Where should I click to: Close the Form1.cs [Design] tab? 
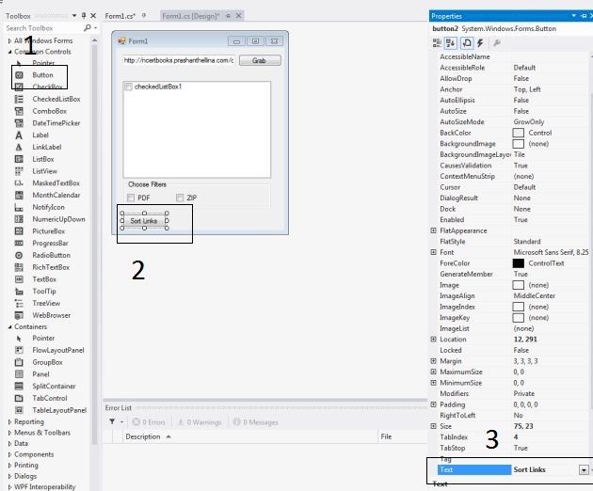click(239, 16)
